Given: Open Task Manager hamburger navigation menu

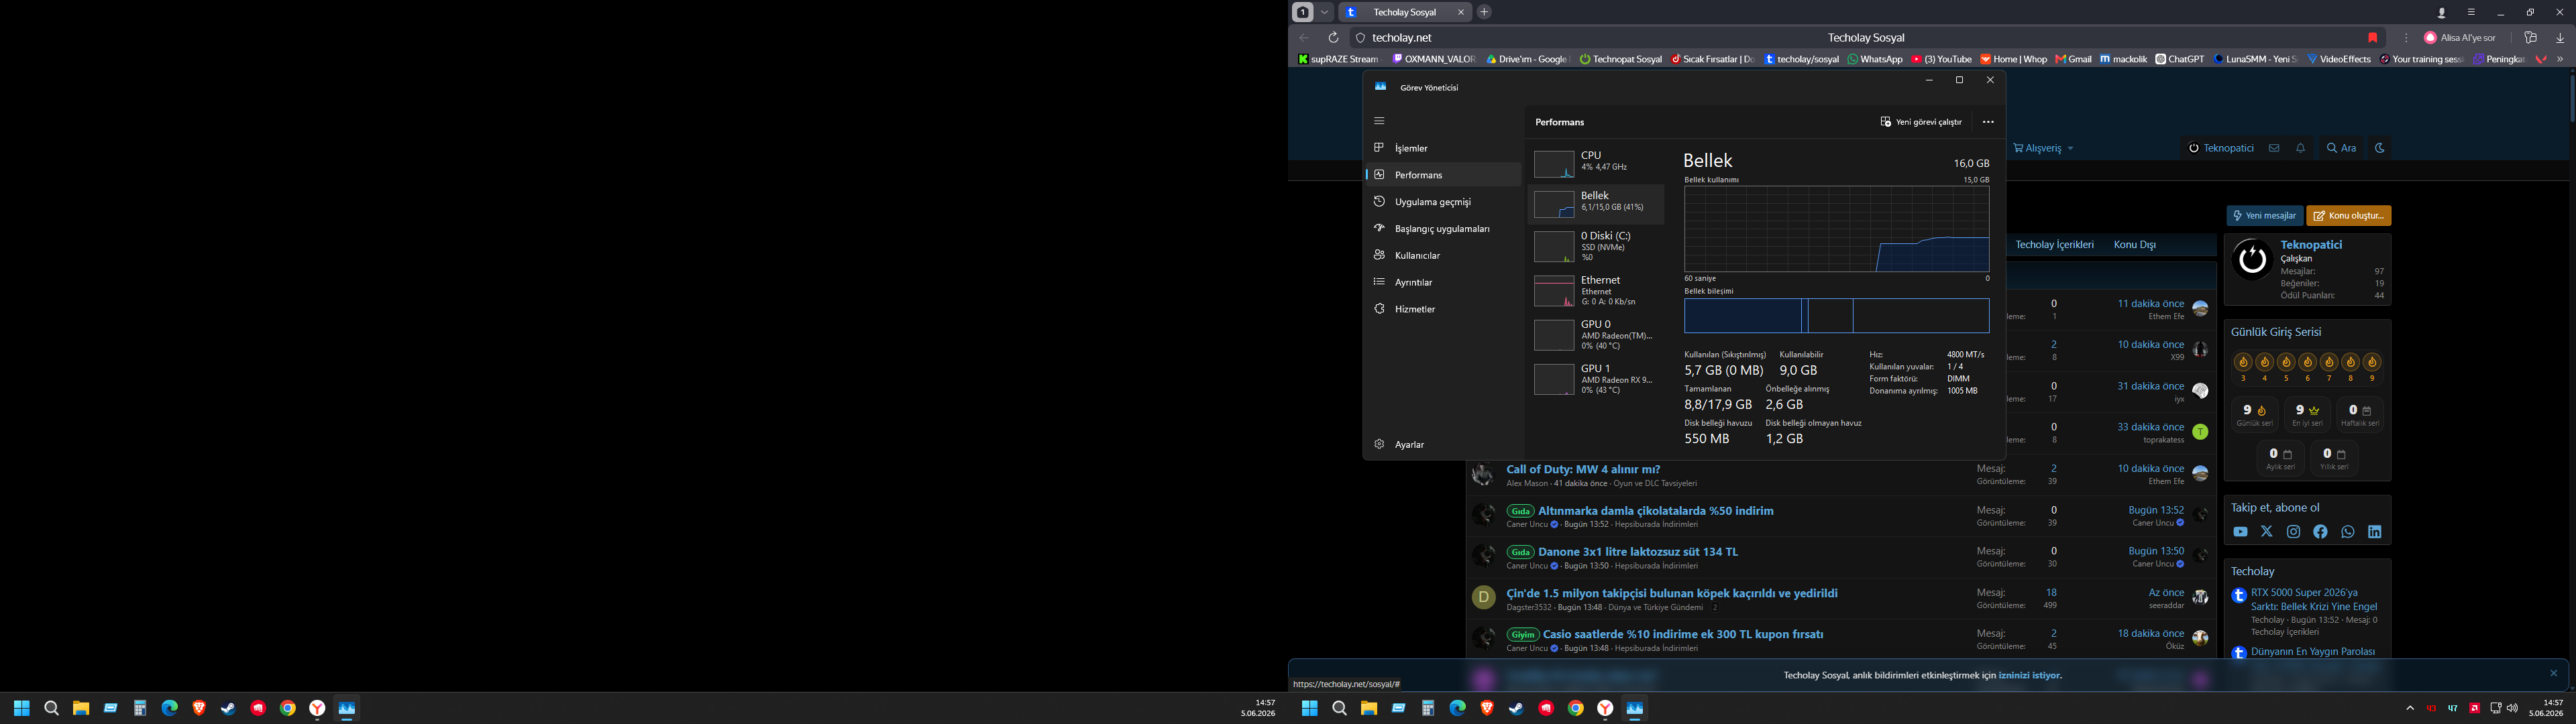Looking at the screenshot, I should [x=1379, y=121].
